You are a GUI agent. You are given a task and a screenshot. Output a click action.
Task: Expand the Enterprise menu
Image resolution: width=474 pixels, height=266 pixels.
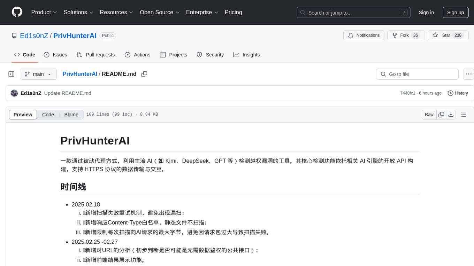pos(202,12)
